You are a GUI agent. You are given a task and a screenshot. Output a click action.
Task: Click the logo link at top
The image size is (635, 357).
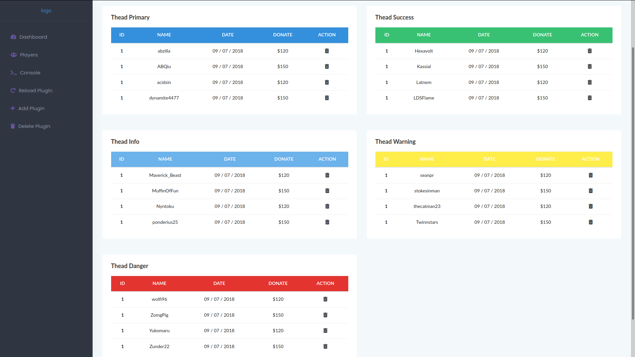[x=46, y=11]
